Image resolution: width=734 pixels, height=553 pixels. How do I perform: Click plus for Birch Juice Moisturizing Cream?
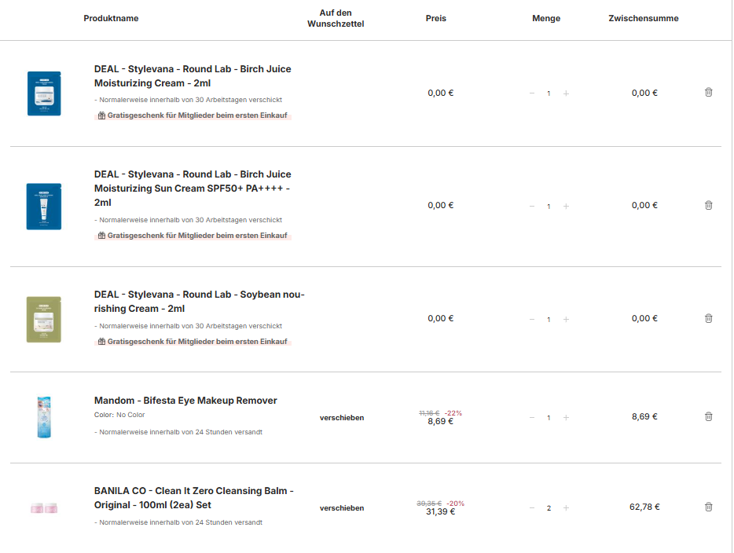point(566,93)
